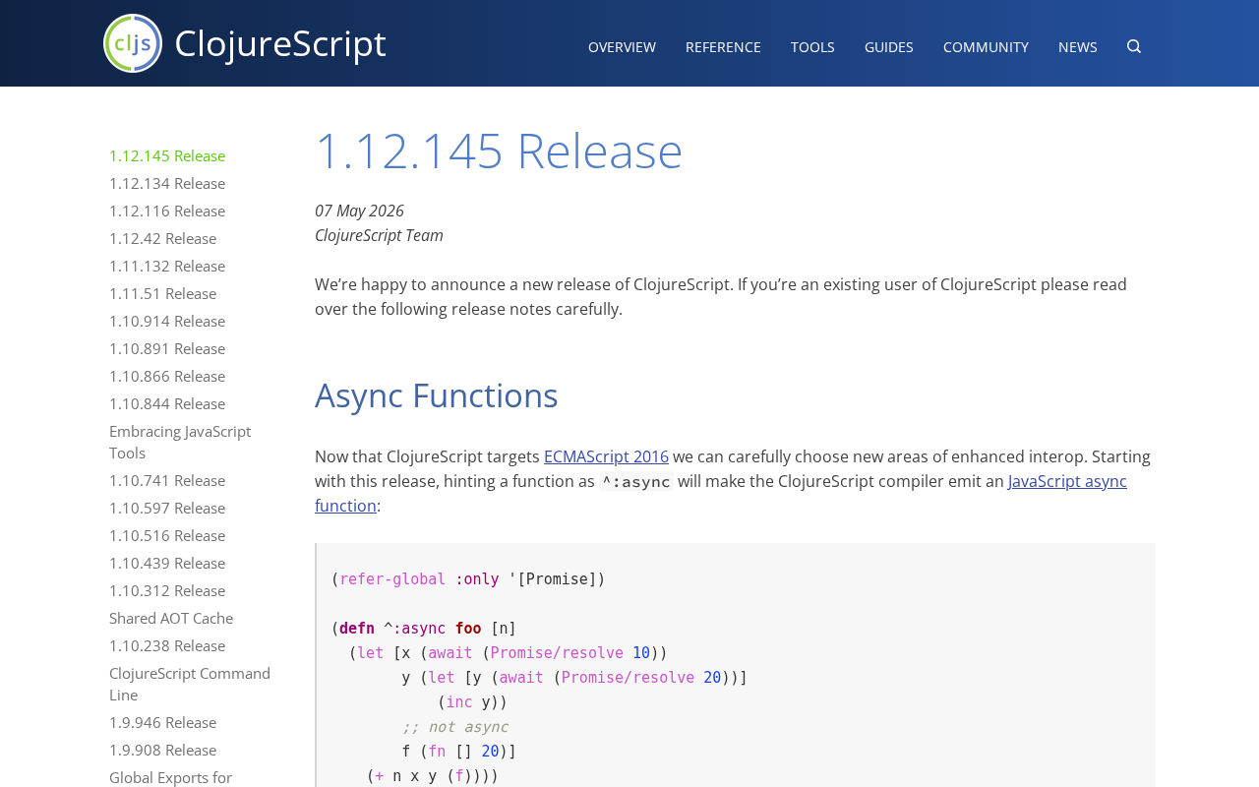This screenshot has width=1259, height=787.
Task: Click the 1.12.145 Release page heading
Action: point(499,151)
